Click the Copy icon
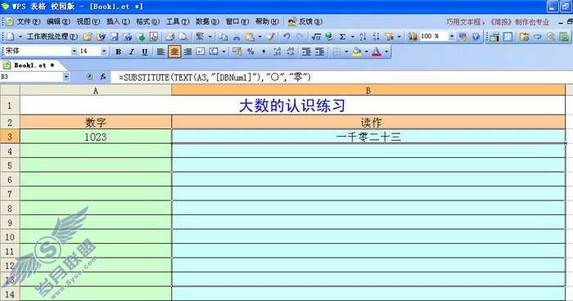Viewport: 573px width, 301px height. pos(223,37)
